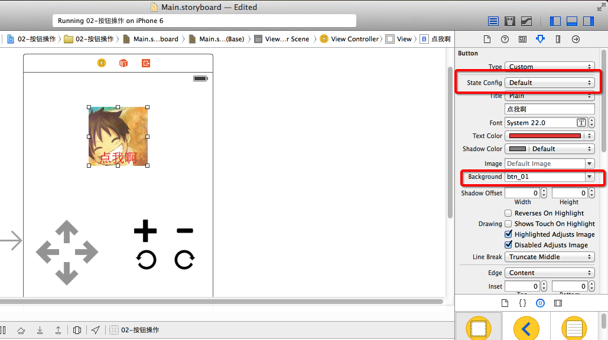Click the font size stepper
This screenshot has height=340, width=608.
591,123
